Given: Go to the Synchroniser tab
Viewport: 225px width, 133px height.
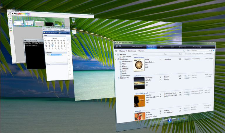Looking at the screenshot, I should pos(183,47).
